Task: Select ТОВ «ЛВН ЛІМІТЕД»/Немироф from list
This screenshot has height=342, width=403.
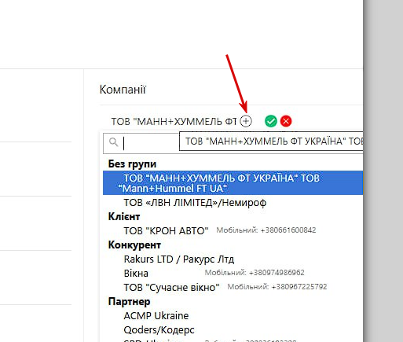Action: coord(195,203)
